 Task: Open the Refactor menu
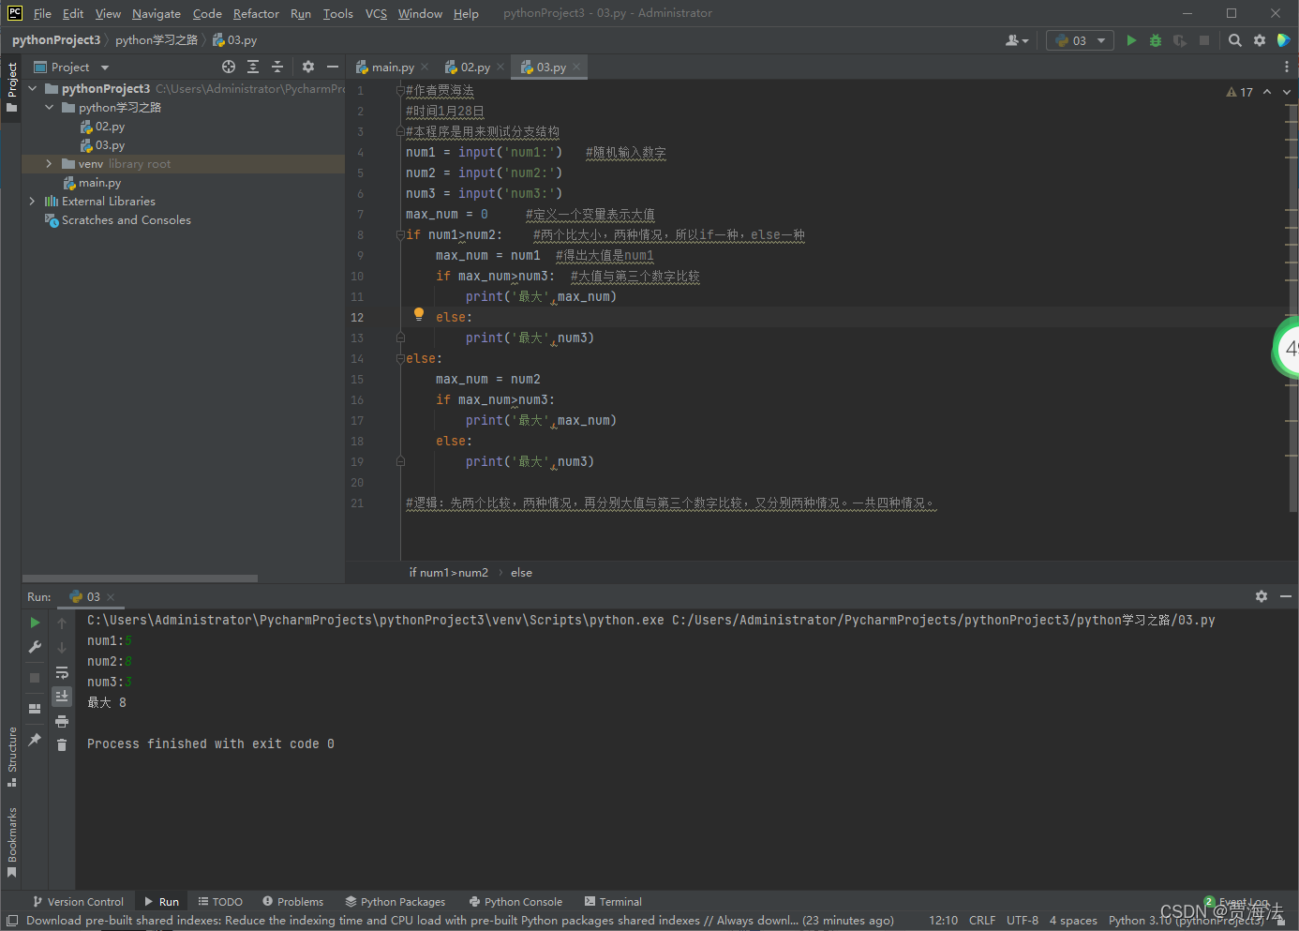(256, 13)
